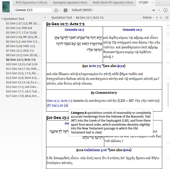
Task: Click the Genesis 12:3 reference box
Action: (33, 10)
